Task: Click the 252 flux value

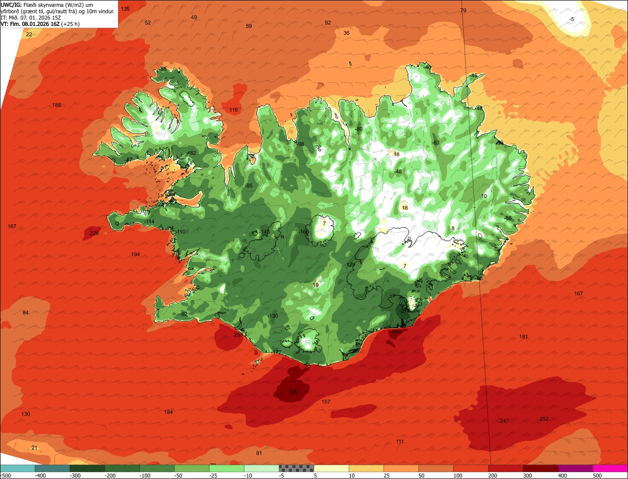Action: 544,419
